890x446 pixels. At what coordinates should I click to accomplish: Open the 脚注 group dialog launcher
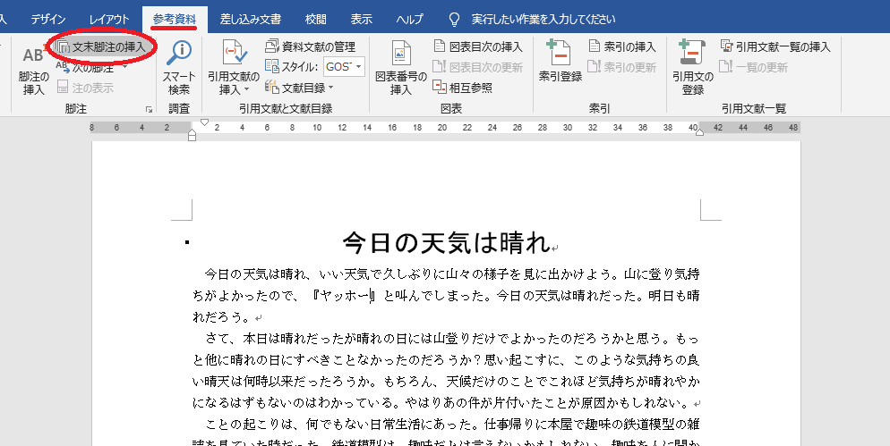click(149, 109)
